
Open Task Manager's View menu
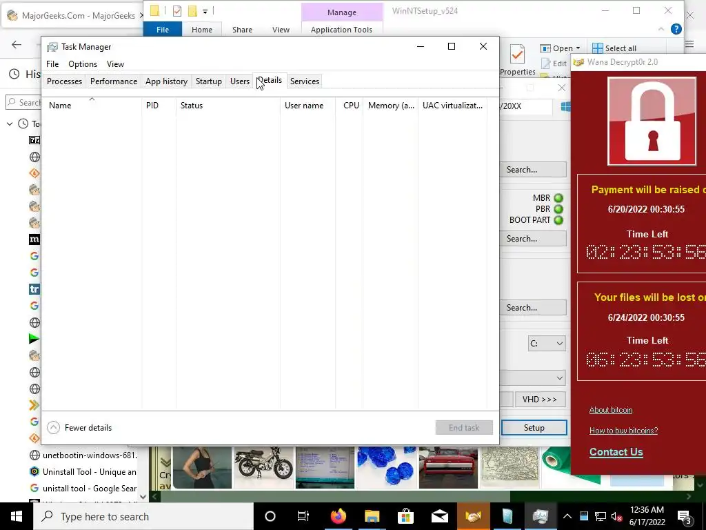coord(115,64)
